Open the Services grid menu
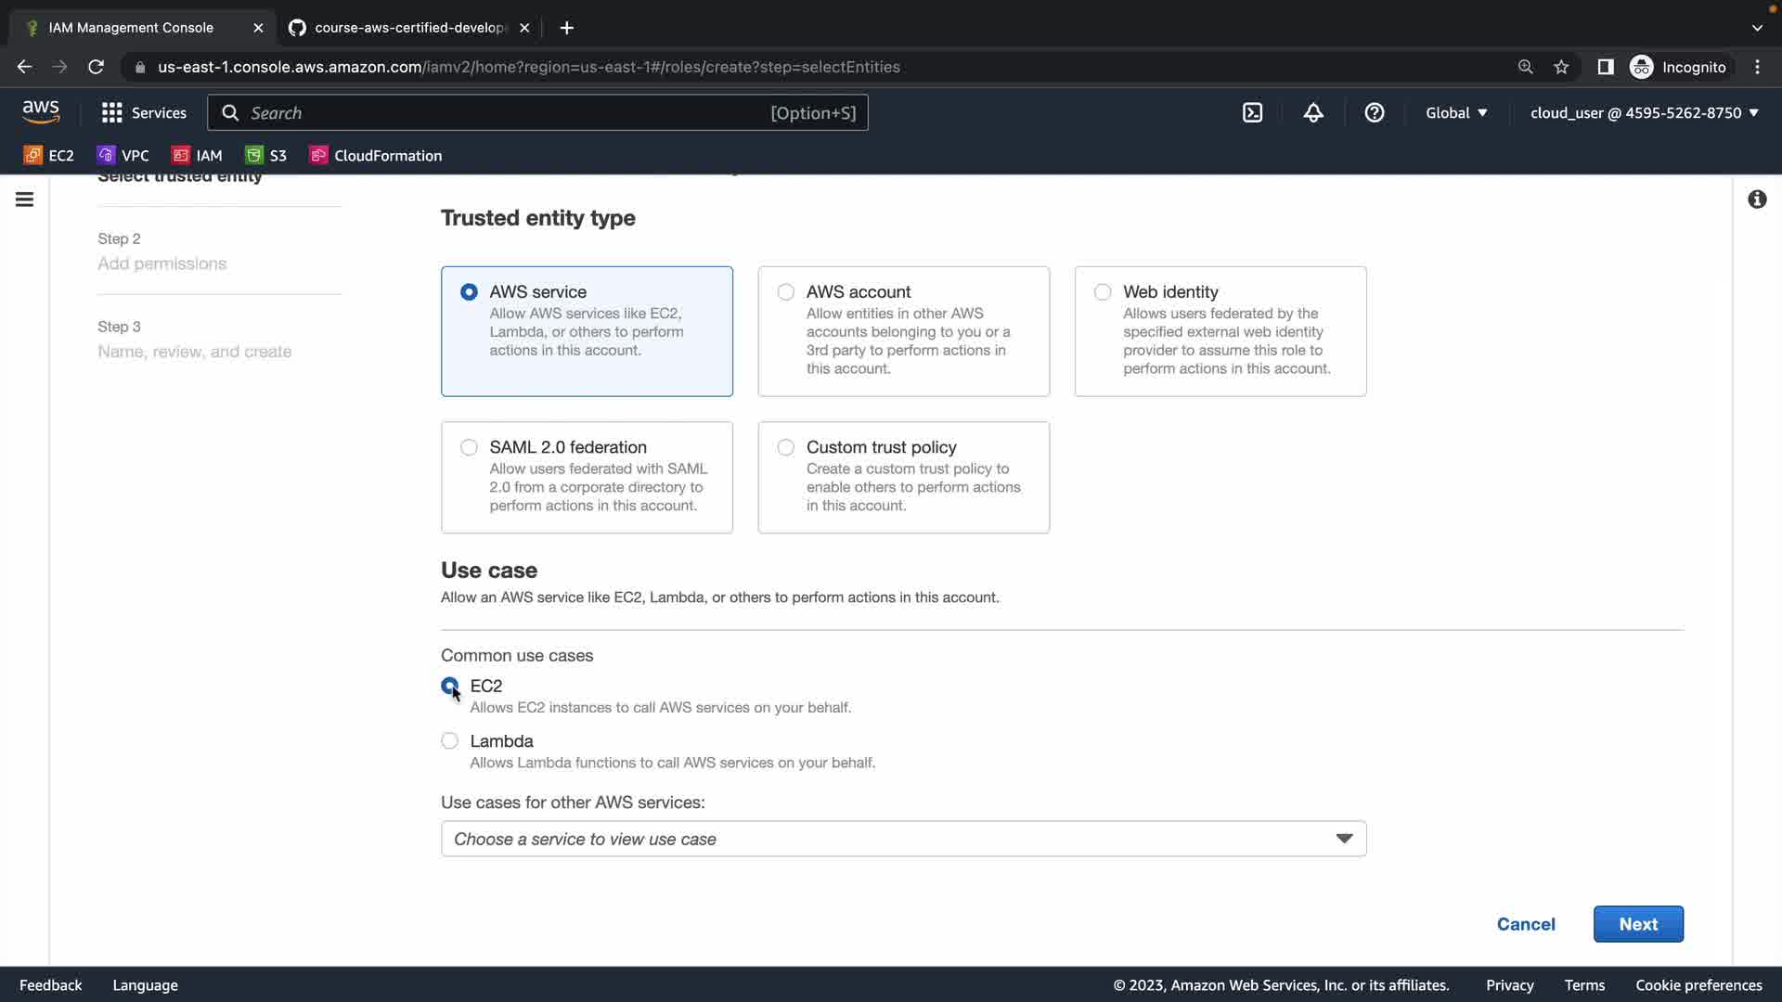Image resolution: width=1782 pixels, height=1002 pixels. 144,112
